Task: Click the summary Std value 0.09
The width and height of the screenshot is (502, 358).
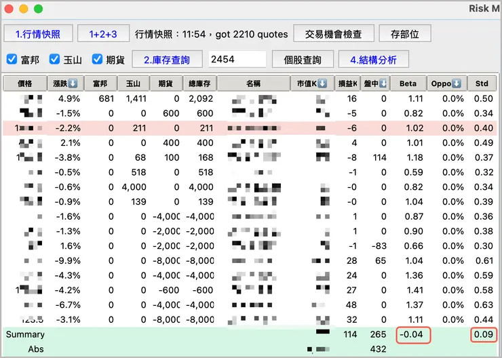Action: coord(484,334)
